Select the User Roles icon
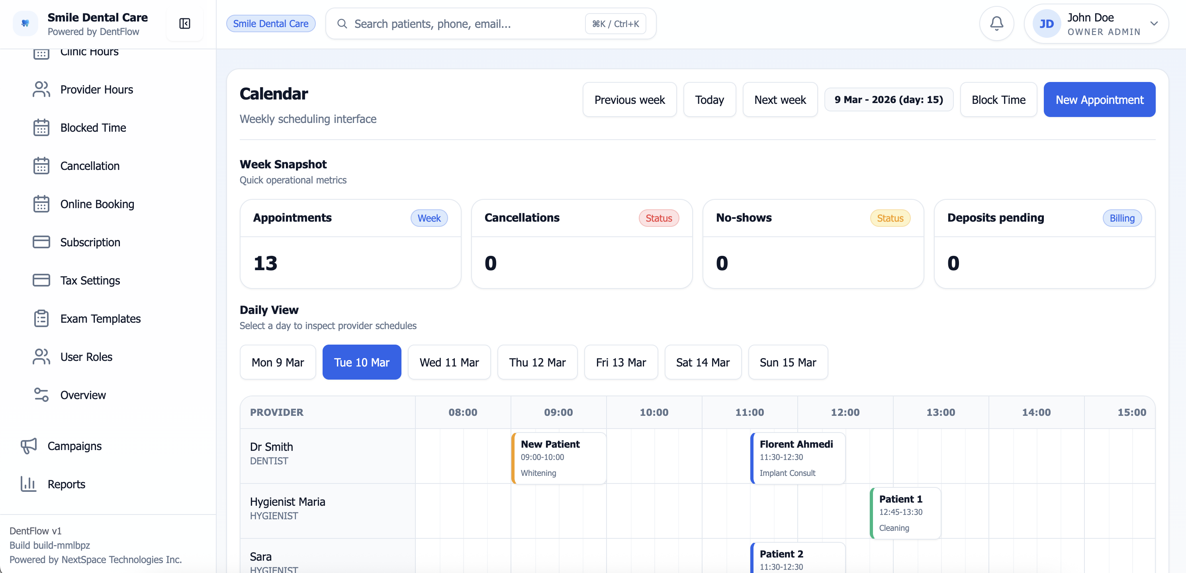Screen dimensions: 1186x573 (x=41, y=357)
